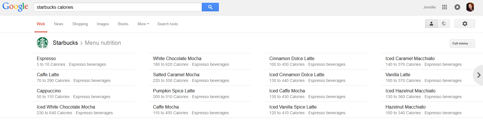Switch to the Images tab
The width and height of the screenshot is (483, 121).
pos(103,24)
